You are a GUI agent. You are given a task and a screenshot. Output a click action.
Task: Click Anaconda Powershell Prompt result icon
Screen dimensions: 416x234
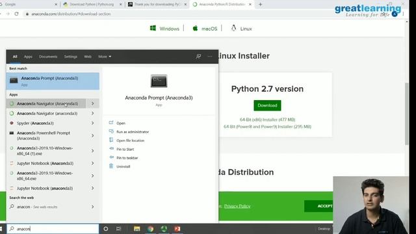pyautogui.click(x=12, y=133)
